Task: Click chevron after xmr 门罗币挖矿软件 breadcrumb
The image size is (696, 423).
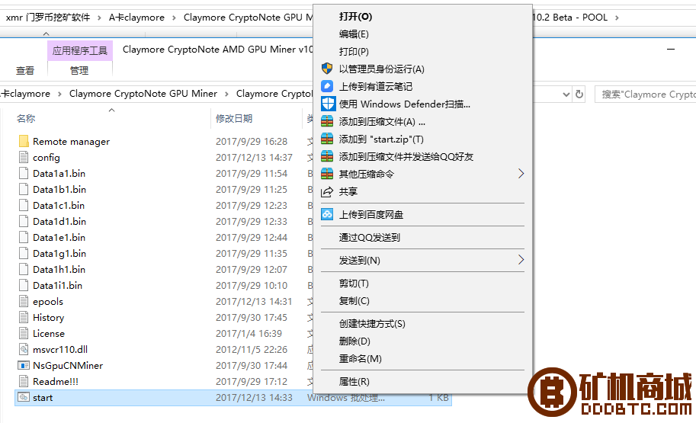Action: pos(99,18)
